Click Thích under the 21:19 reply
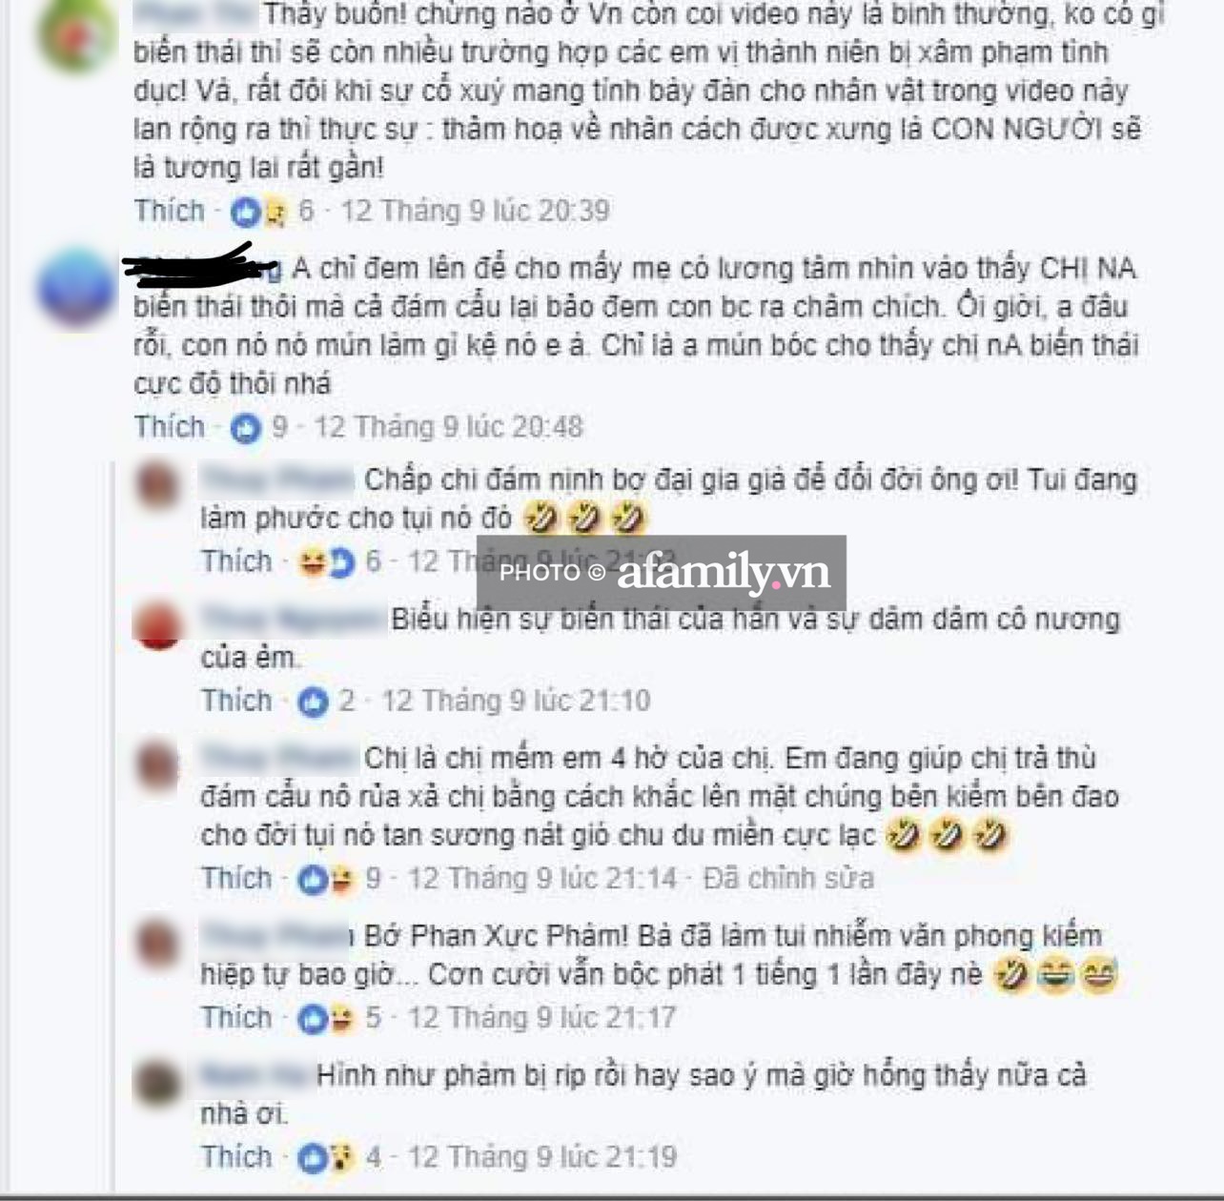 (236, 1156)
